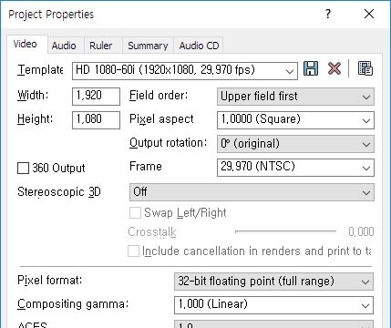Click the match media settings icon
Image resolution: width=391 pixels, height=328 pixels.
tap(365, 68)
